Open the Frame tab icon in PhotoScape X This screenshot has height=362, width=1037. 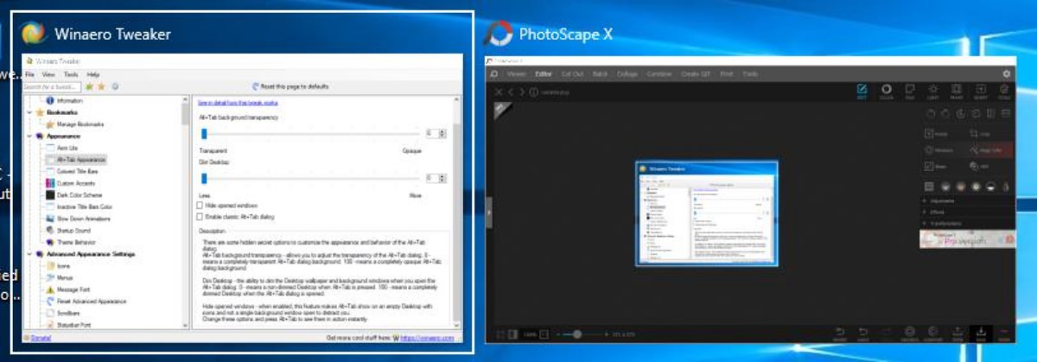coord(957,90)
